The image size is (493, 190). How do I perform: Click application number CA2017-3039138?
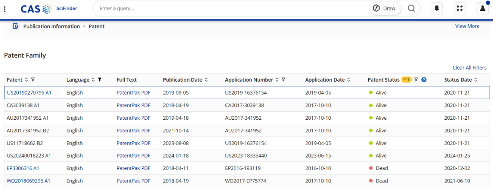[x=244, y=105]
